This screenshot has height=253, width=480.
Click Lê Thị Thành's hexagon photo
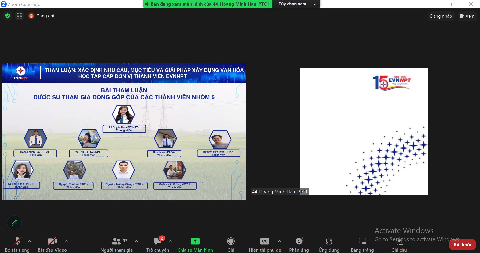22,170
